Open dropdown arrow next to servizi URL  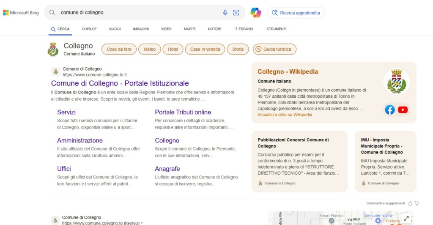coord(142,223)
